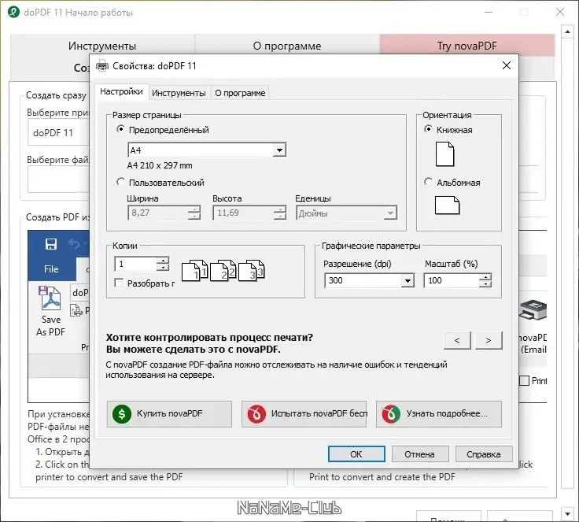
Task: Click Узнать подробнее button
Action: [x=439, y=413]
